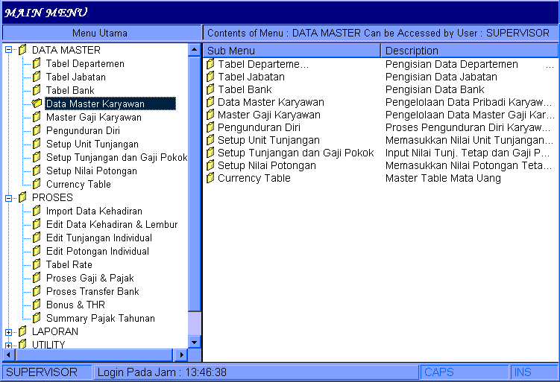The image size is (560, 382).
Task: Expand the LAPORAN tree node
Action: click(x=8, y=332)
